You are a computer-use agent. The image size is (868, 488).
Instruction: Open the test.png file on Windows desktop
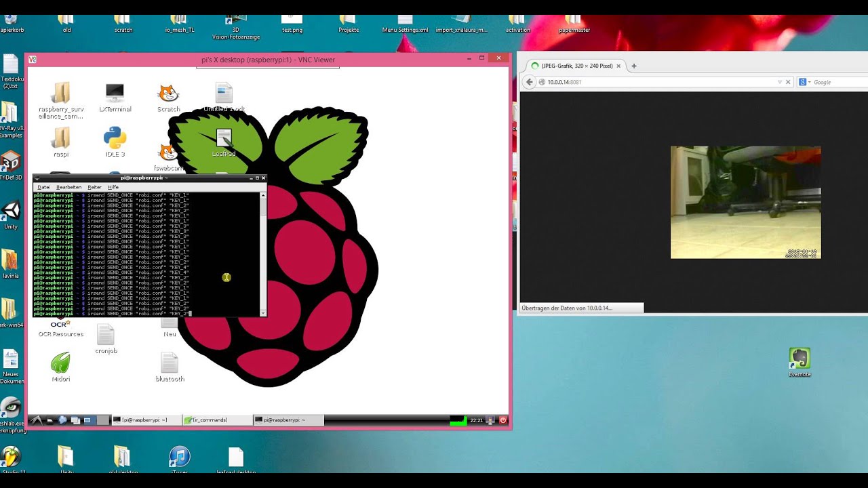(x=292, y=22)
